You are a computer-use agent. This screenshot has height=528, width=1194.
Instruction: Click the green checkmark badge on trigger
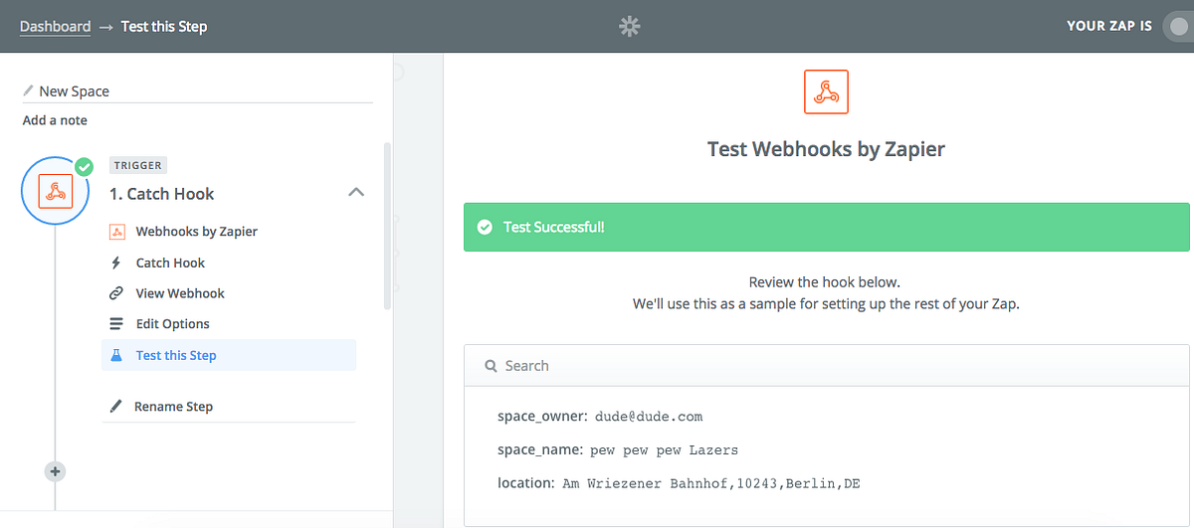click(85, 167)
